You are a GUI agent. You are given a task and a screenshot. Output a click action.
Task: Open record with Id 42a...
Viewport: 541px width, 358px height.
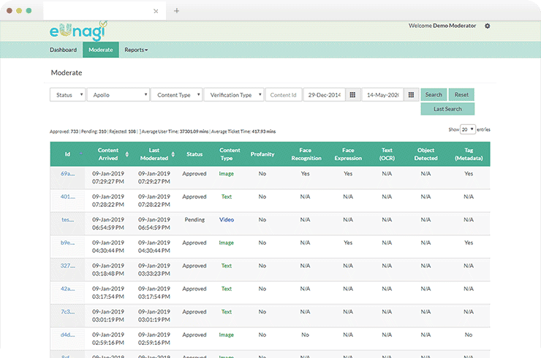(x=67, y=289)
